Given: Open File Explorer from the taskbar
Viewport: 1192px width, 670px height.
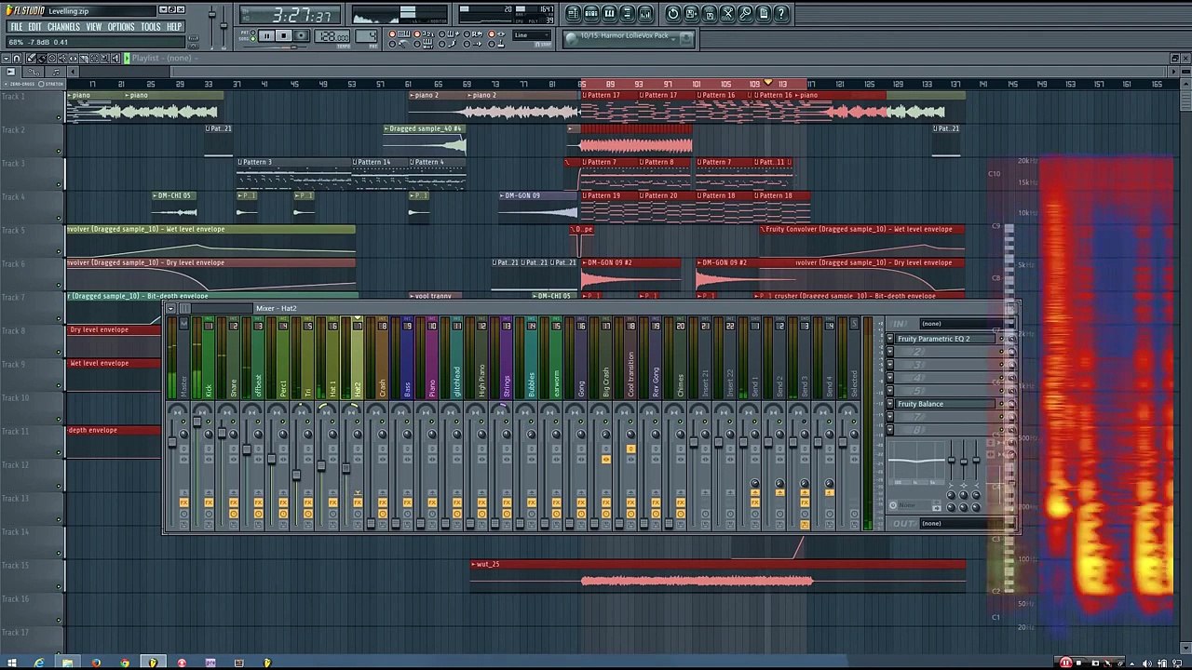Looking at the screenshot, I should [67, 663].
